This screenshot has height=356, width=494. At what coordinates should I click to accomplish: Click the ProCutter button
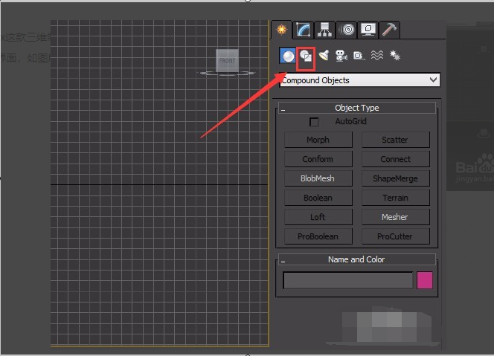point(395,236)
